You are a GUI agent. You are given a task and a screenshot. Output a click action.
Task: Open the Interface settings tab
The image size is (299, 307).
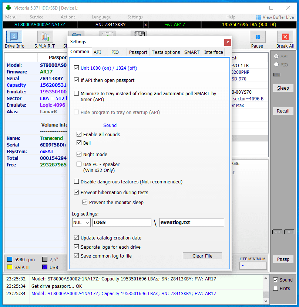(214, 52)
